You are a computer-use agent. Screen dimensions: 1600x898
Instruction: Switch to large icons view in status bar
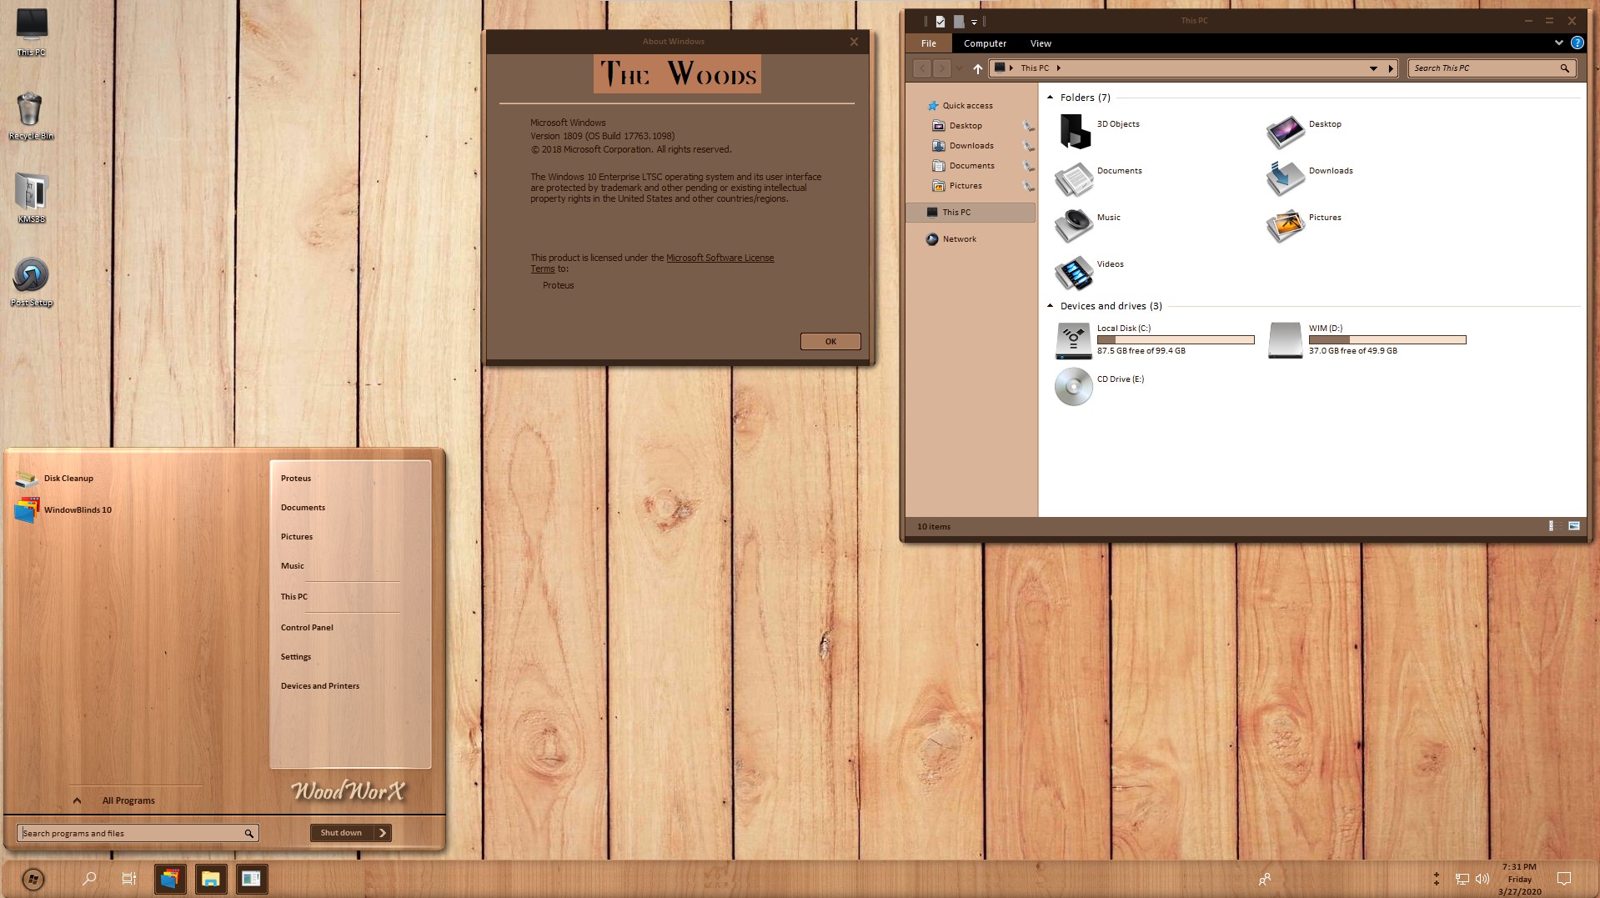(1574, 526)
